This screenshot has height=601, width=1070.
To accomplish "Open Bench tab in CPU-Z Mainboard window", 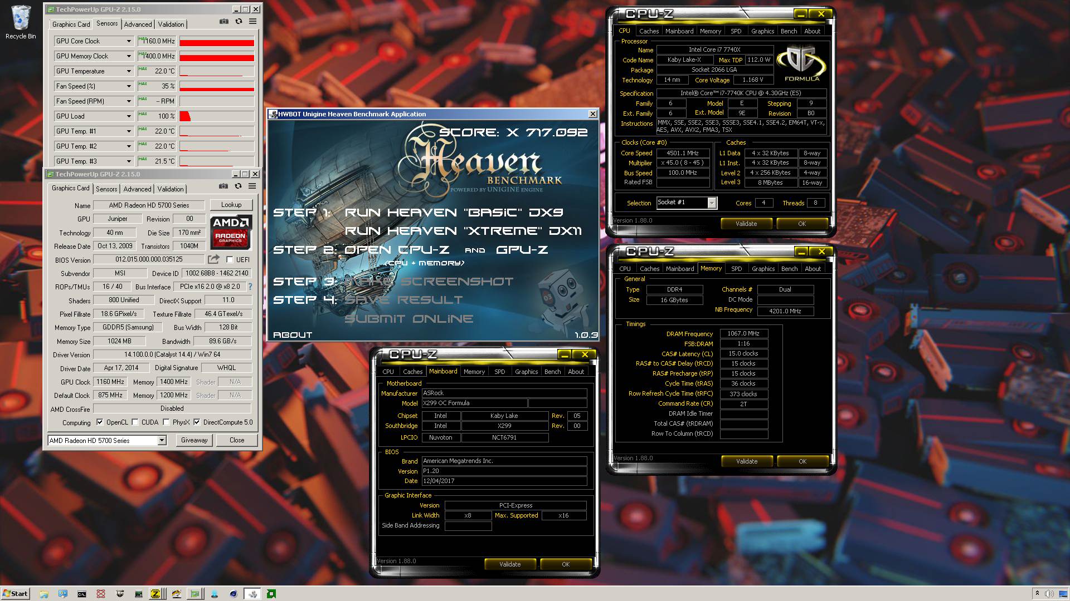I will pyautogui.click(x=552, y=372).
